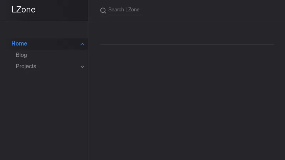
Task: Expand the Projects submenu chevron
Action: (x=82, y=66)
